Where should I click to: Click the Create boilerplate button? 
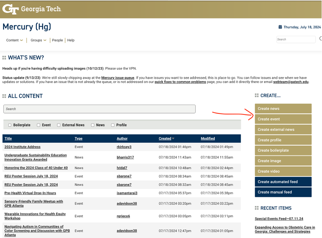point(283,150)
